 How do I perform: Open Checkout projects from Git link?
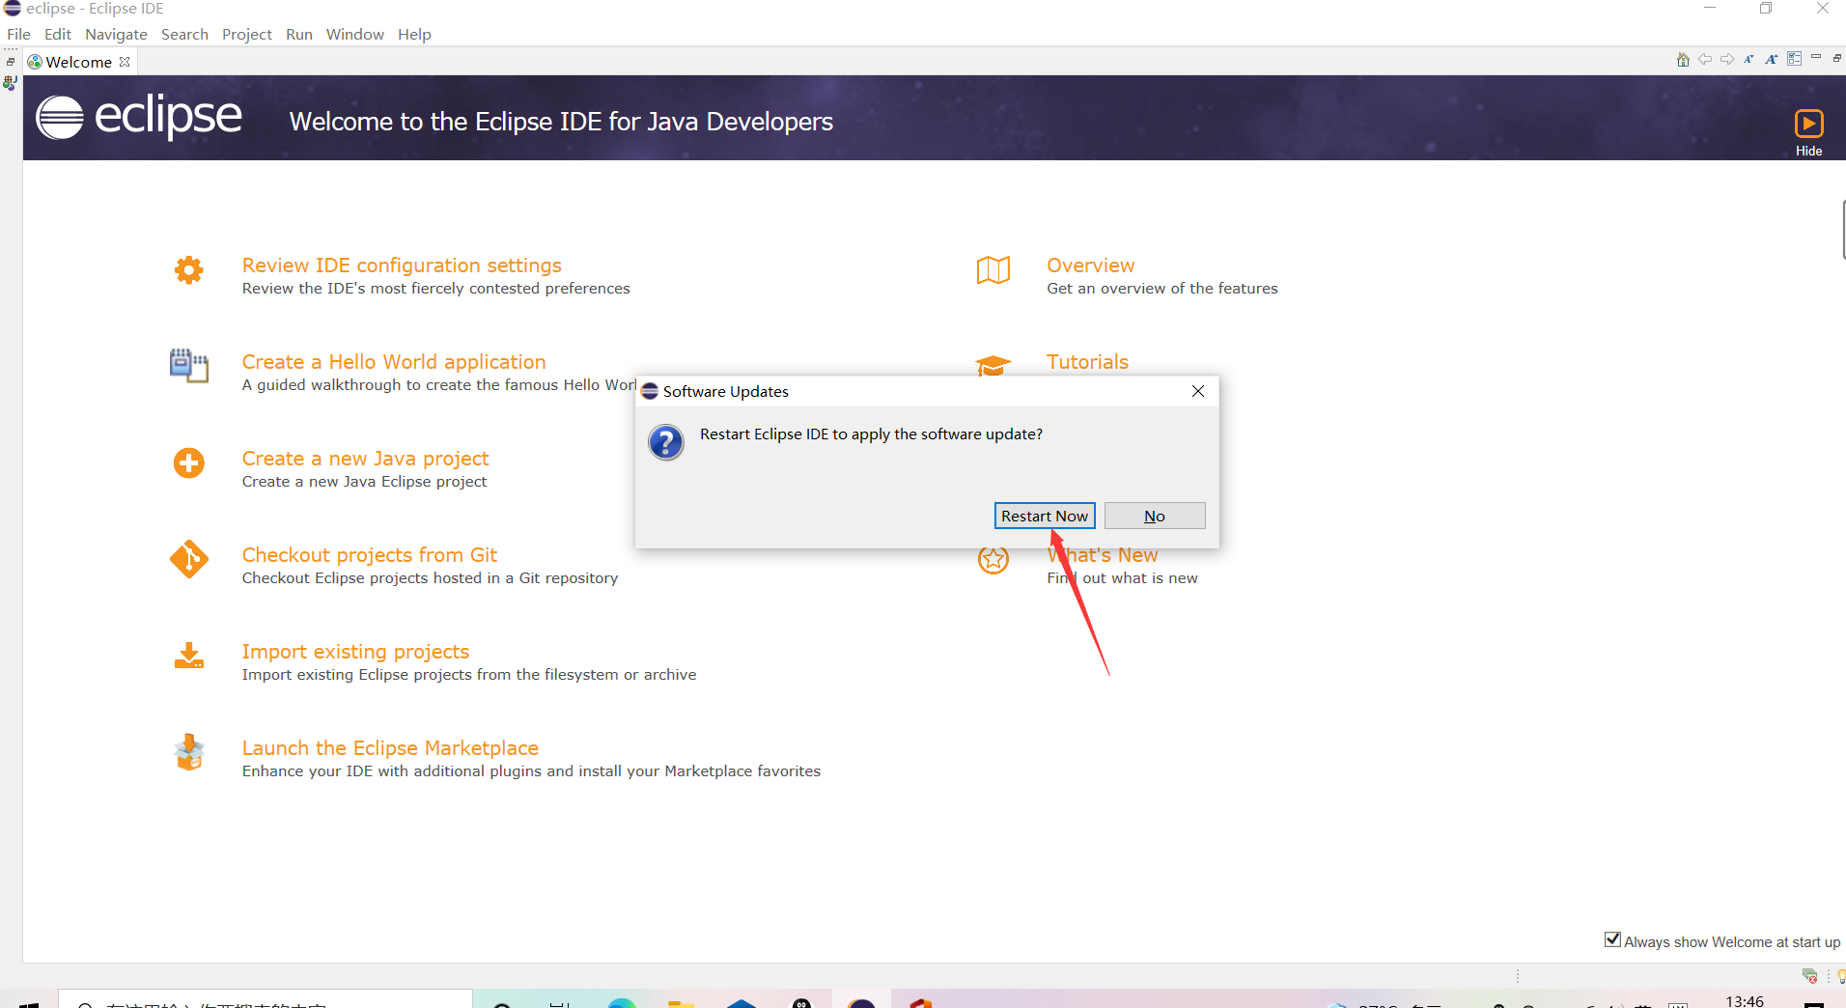369,555
